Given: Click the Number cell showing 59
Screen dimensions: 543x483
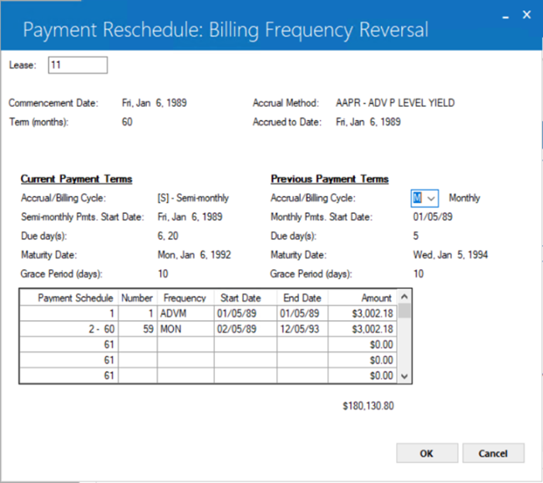Looking at the screenshot, I should point(138,328).
